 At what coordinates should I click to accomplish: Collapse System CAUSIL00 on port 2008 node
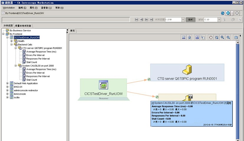coord(16,66)
